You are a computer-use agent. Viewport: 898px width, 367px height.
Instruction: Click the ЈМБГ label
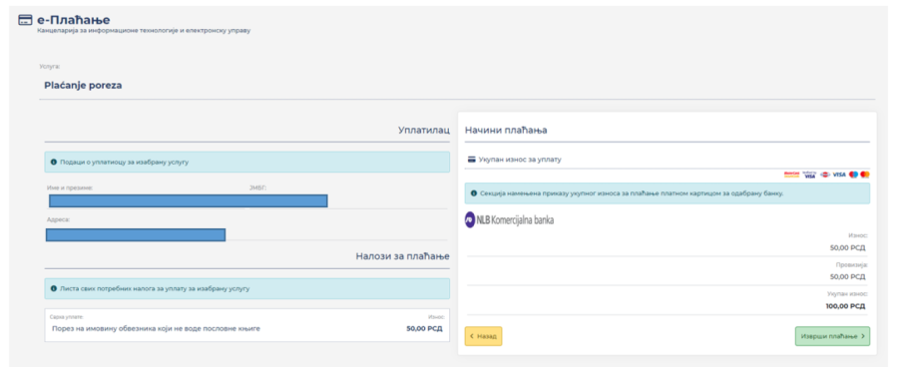[x=257, y=187]
